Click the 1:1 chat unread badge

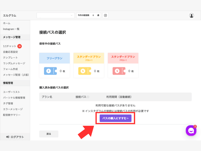(x=20, y=46)
